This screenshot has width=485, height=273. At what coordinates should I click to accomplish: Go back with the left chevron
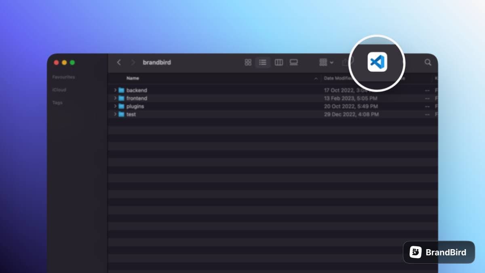[118, 62]
